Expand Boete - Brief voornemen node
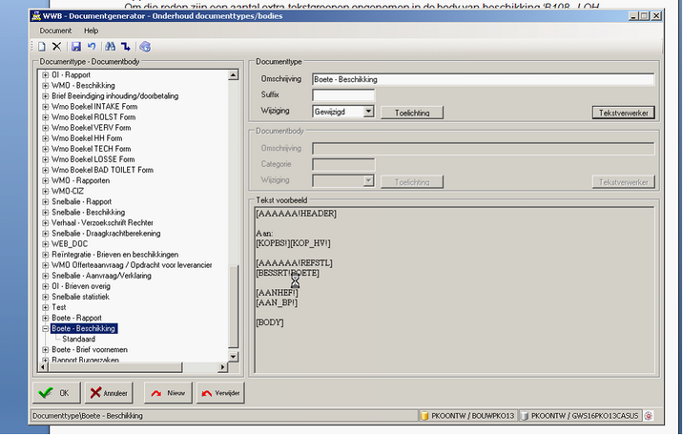683x435 pixels. [45, 350]
